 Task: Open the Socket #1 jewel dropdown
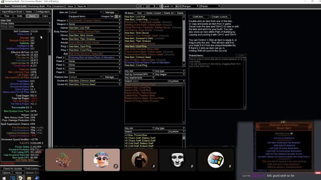(x=95, y=80)
